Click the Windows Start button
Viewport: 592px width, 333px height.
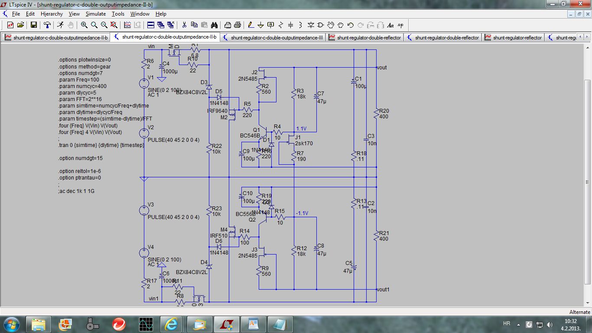(11, 324)
